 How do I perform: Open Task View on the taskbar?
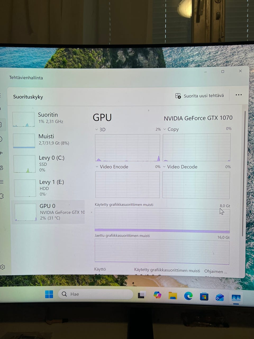(142, 295)
